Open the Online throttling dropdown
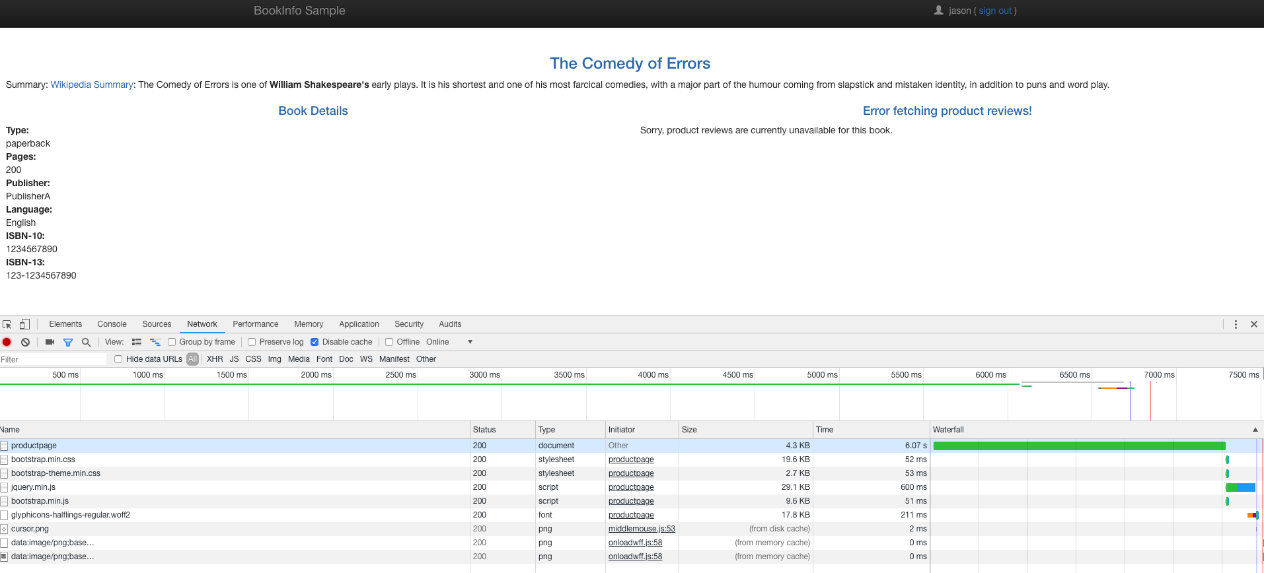1264x573 pixels. click(x=449, y=342)
